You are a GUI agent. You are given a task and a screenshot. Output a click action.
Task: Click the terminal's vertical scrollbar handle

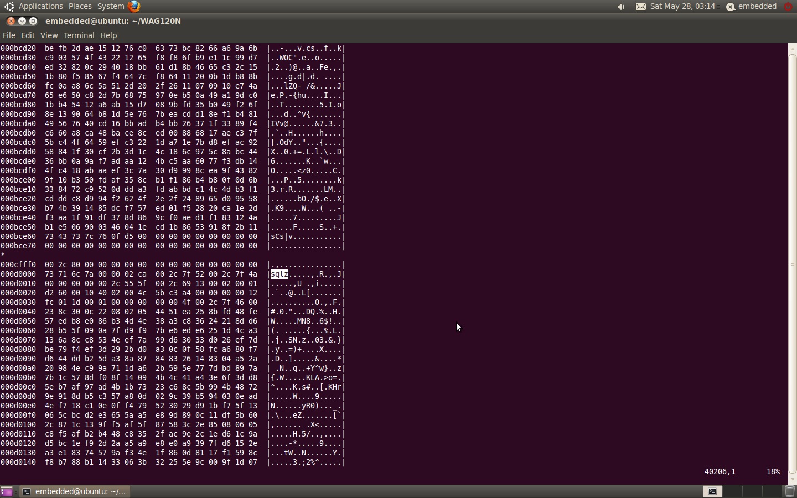coord(792,263)
